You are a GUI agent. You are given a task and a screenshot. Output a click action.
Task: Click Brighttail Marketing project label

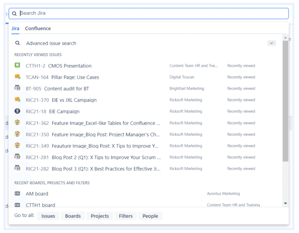pyautogui.click(x=187, y=88)
